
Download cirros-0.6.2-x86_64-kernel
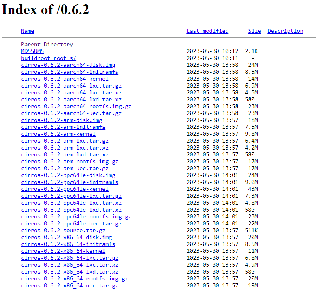pos(63,251)
